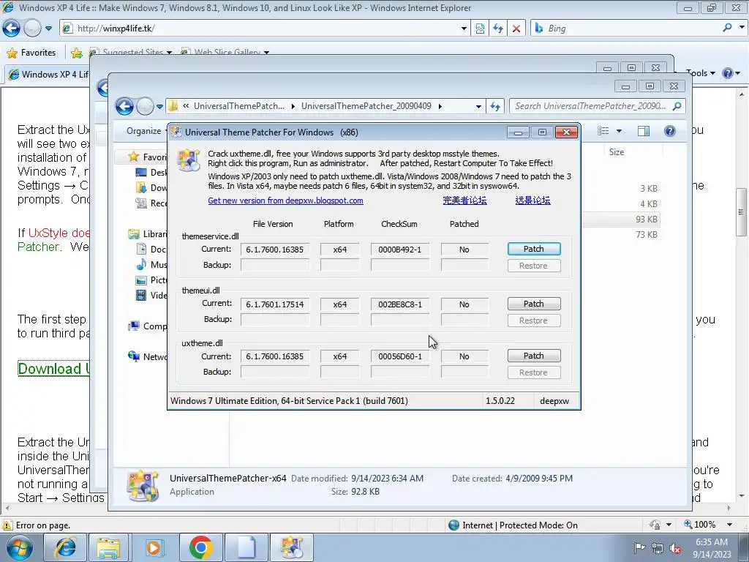Click the Error on page status warning
749x562 pixels.
(x=37, y=525)
